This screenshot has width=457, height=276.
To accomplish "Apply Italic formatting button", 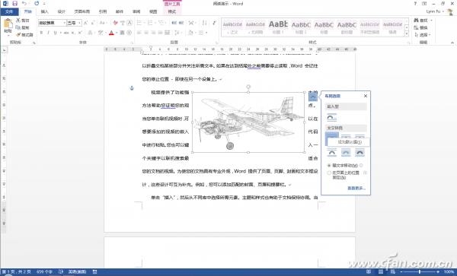I will (48, 33).
